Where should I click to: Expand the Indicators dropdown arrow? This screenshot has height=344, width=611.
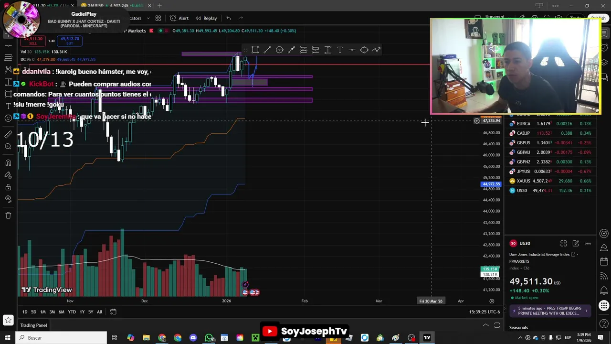(x=148, y=18)
